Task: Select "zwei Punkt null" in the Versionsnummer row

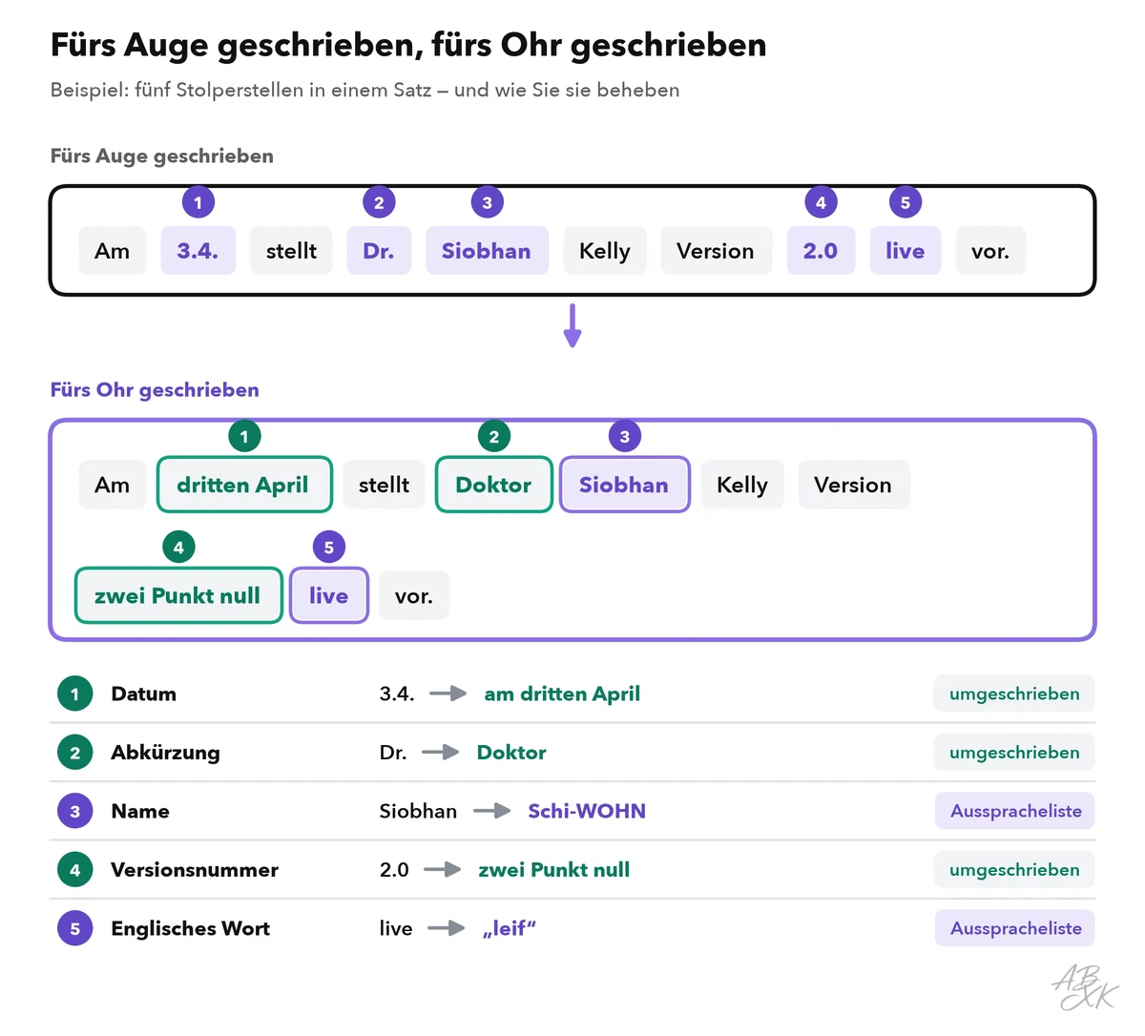Action: [x=554, y=870]
